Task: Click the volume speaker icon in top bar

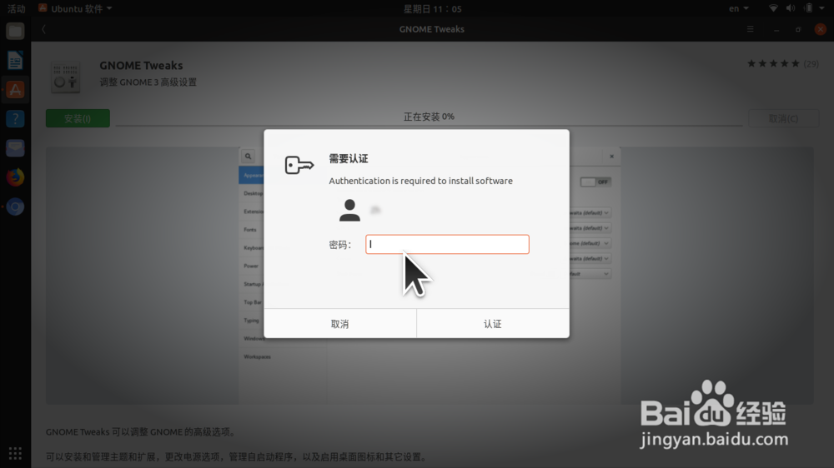Action: 791,8
